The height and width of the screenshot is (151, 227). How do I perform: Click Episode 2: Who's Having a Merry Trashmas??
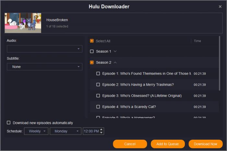[x=138, y=85]
